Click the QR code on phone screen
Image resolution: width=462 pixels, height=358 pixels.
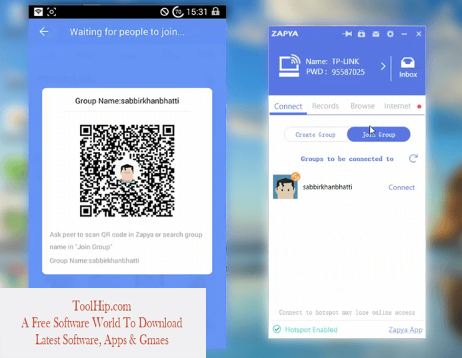(x=127, y=171)
